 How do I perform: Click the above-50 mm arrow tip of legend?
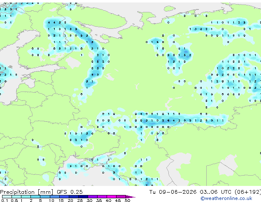click(130, 197)
